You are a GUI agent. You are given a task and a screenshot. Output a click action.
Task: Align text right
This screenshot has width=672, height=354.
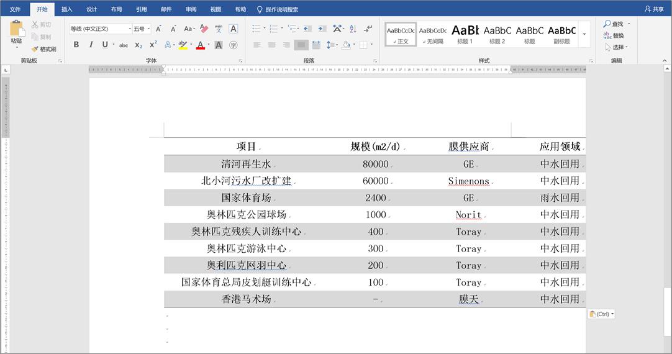(x=287, y=45)
